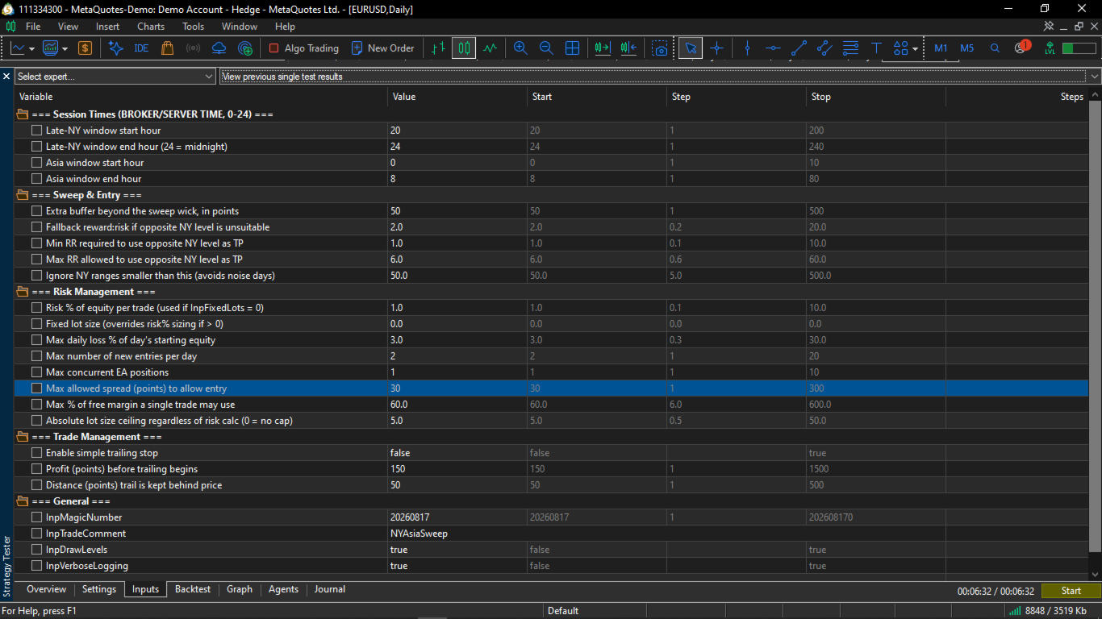The height and width of the screenshot is (619, 1102).
Task: Open the Market shopping bag icon
Action: point(167,48)
